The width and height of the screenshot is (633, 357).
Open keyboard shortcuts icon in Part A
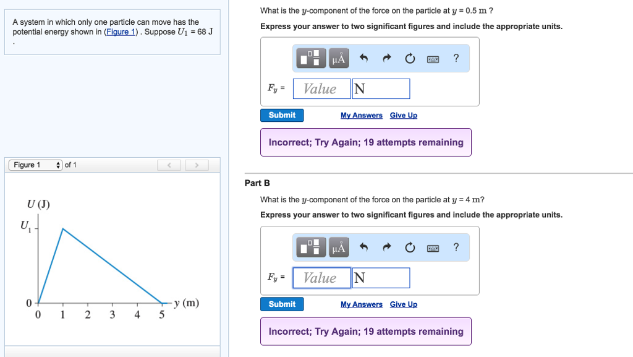[433, 59]
